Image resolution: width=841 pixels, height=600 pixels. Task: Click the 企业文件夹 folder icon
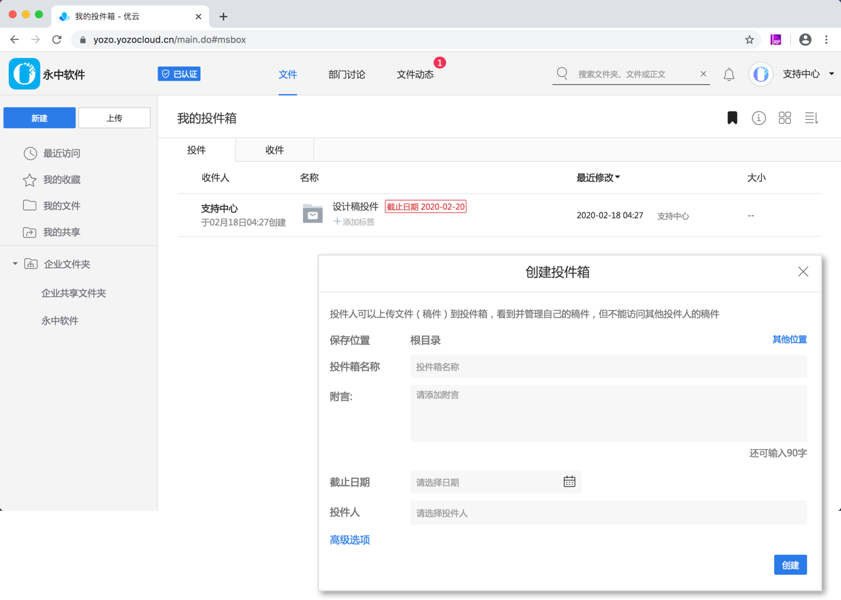tap(31, 264)
